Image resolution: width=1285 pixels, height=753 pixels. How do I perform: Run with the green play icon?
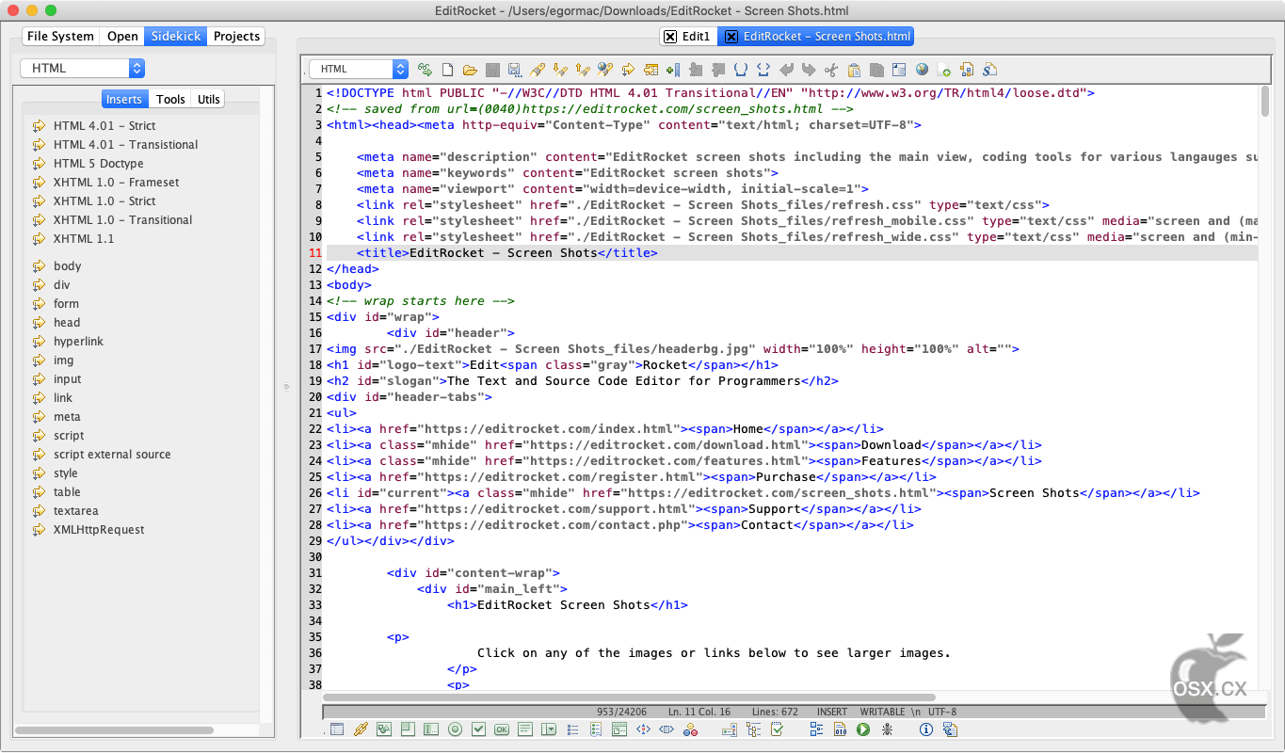(862, 729)
